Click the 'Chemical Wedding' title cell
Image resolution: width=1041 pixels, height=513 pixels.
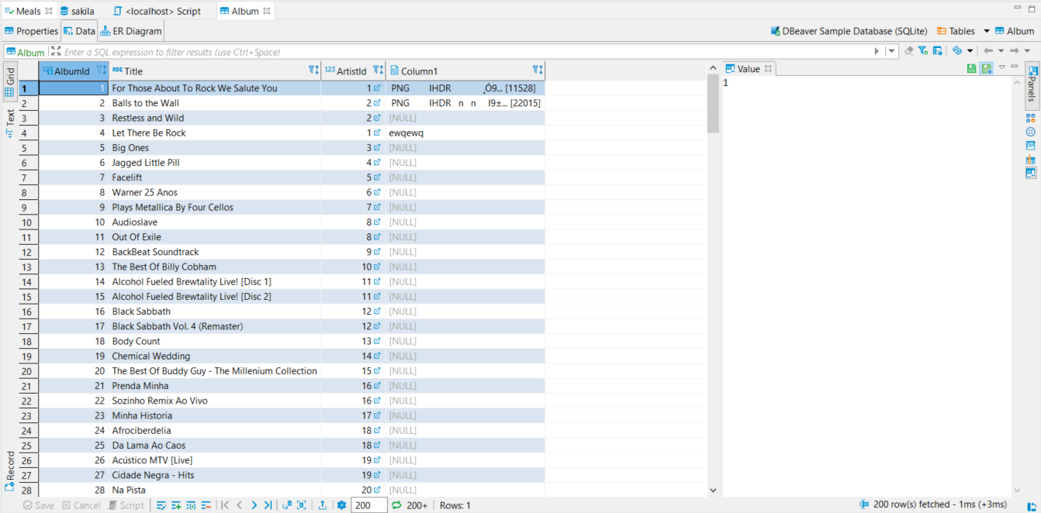coord(215,356)
